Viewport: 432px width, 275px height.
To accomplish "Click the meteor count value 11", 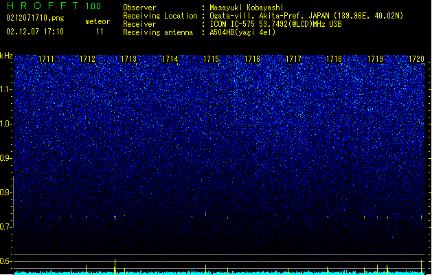I will click(100, 32).
